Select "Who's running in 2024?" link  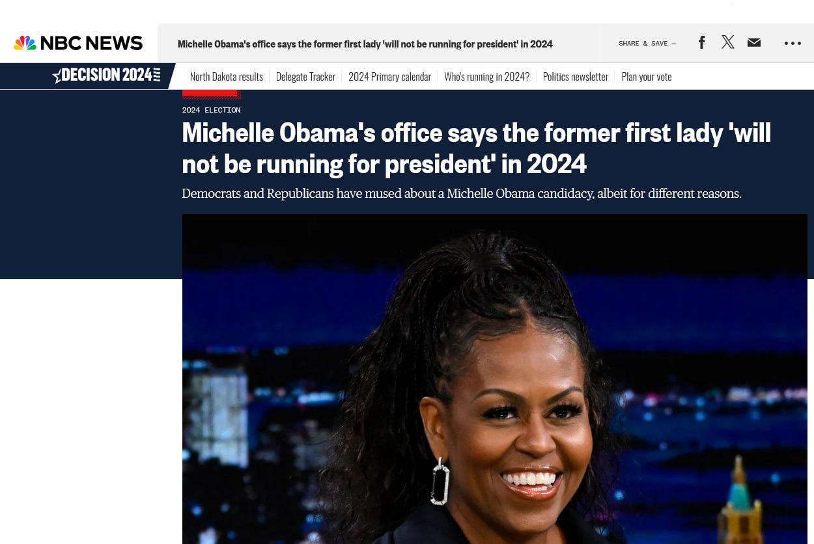486,76
